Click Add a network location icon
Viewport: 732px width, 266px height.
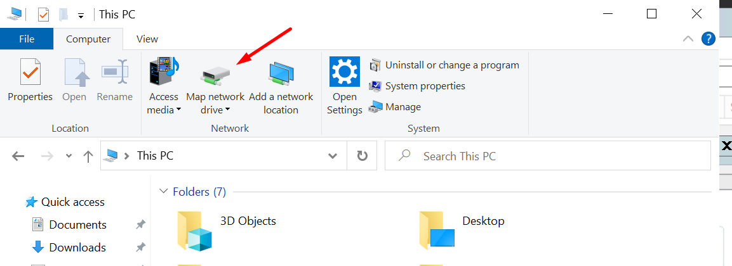tap(281, 74)
